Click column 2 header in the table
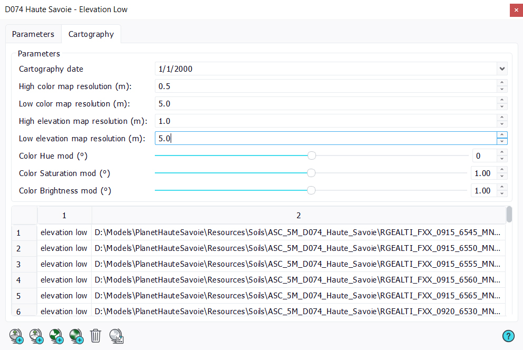The width and height of the screenshot is (523, 350). pos(298,216)
